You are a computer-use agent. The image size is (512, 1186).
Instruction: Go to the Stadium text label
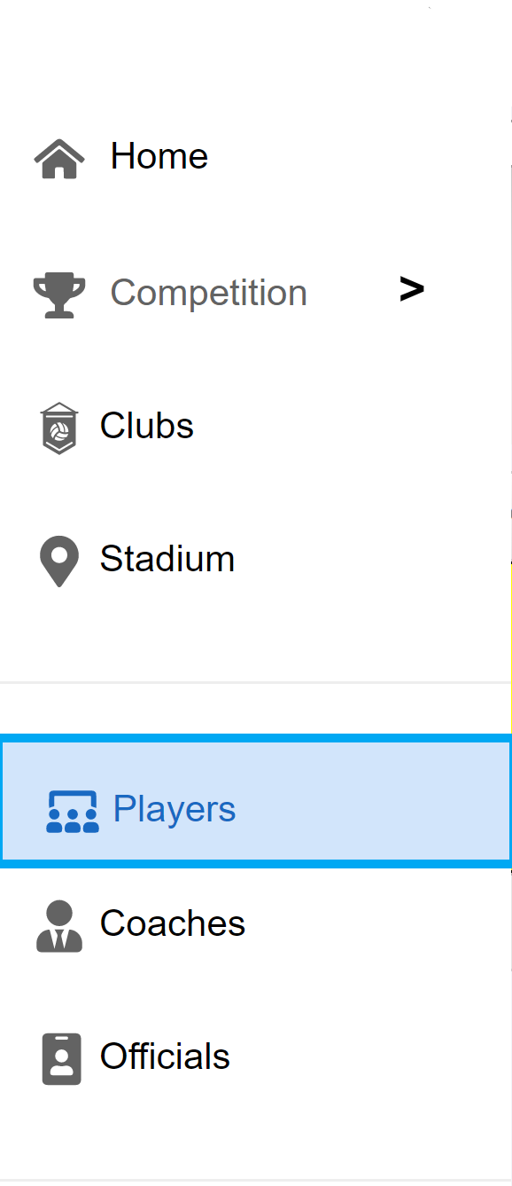[167, 559]
